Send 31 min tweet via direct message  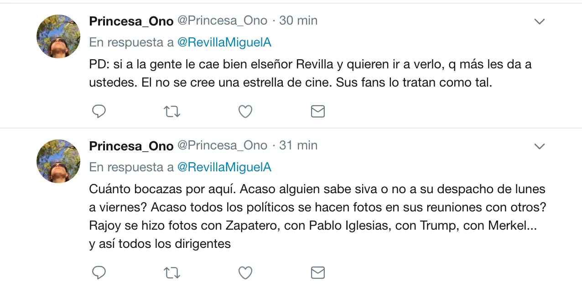point(317,273)
